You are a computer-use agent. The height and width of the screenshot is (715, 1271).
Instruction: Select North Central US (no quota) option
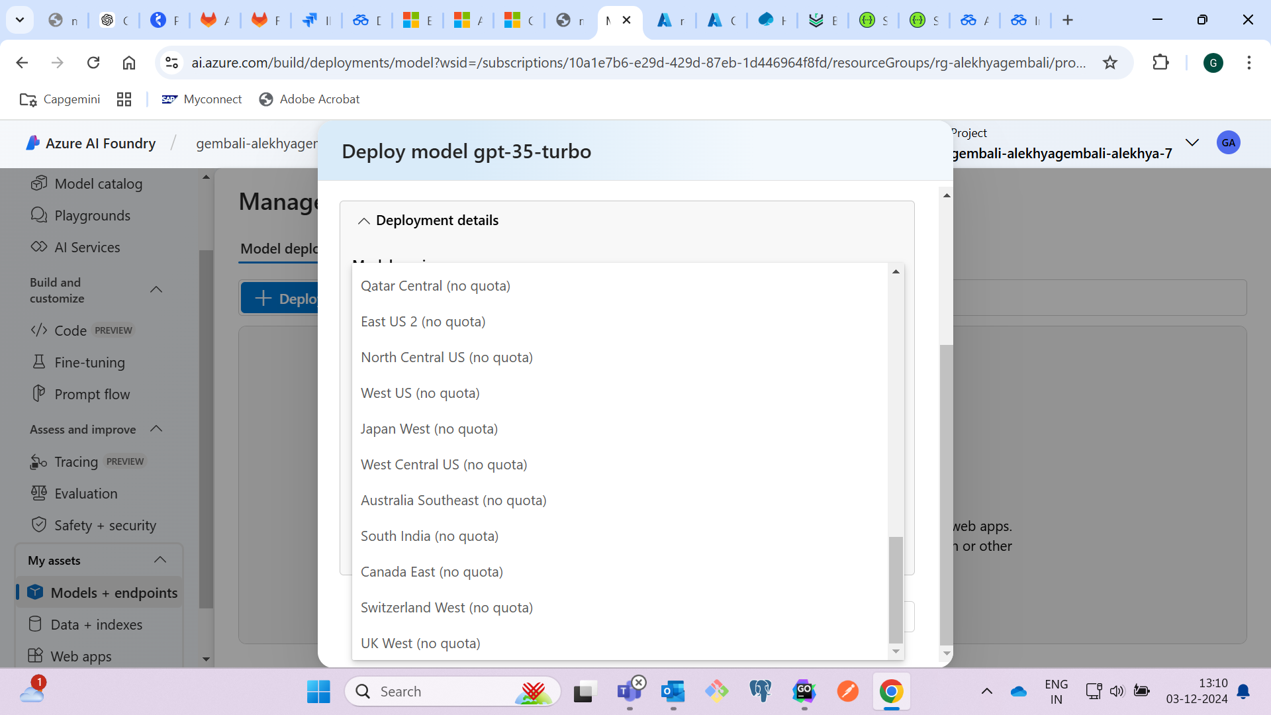[x=620, y=358]
